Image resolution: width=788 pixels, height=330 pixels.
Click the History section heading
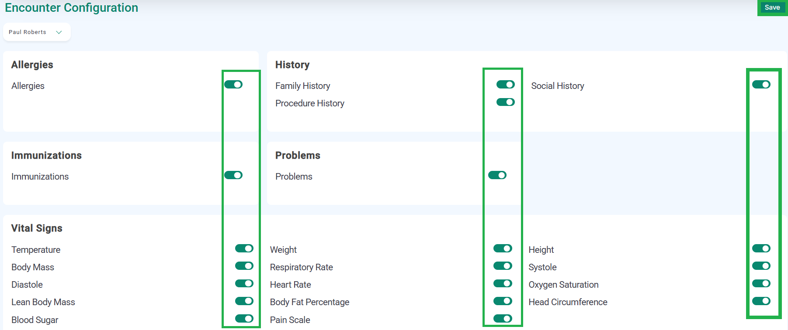click(x=292, y=65)
